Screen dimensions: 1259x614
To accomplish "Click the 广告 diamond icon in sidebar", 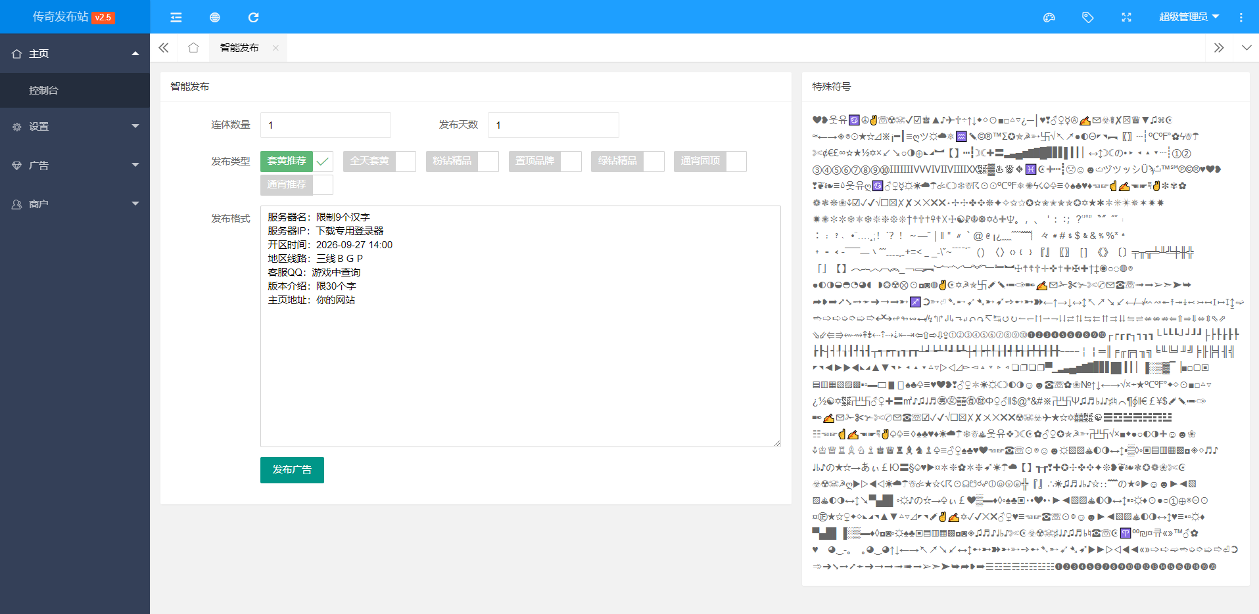I will point(16,165).
